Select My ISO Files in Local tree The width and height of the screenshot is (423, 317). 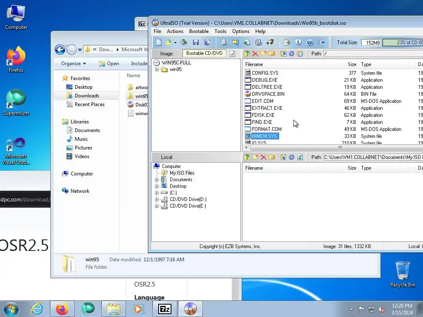coord(182,173)
